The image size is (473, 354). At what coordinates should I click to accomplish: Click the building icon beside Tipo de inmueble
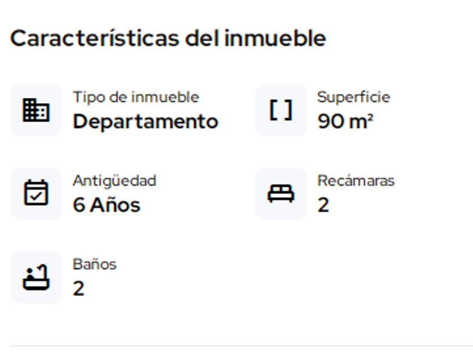[x=36, y=110]
